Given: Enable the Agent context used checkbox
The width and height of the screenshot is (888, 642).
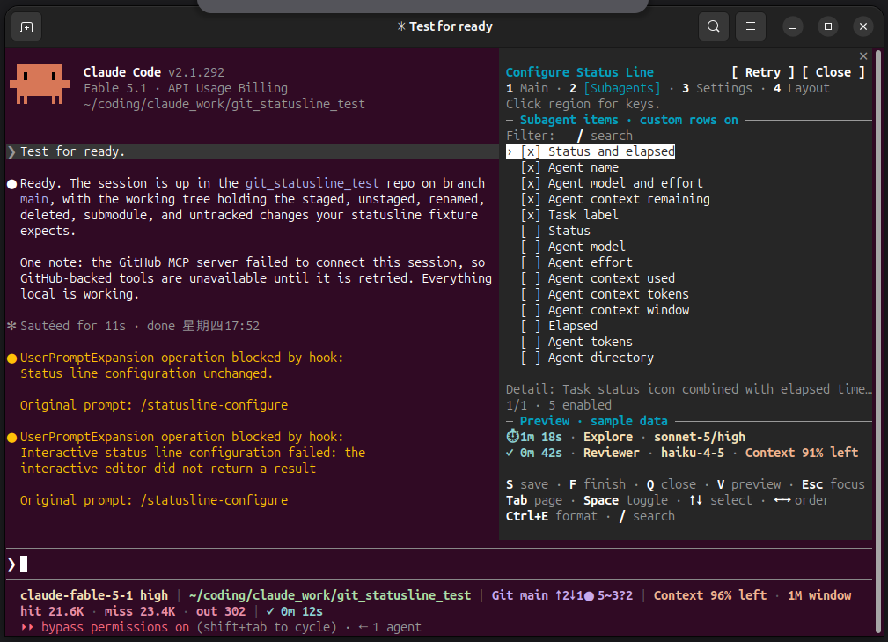Looking at the screenshot, I should click(531, 279).
